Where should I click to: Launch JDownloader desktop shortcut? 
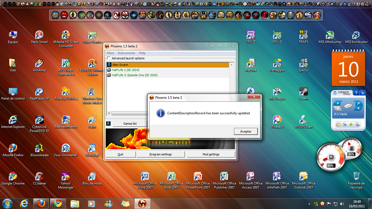pos(39,150)
